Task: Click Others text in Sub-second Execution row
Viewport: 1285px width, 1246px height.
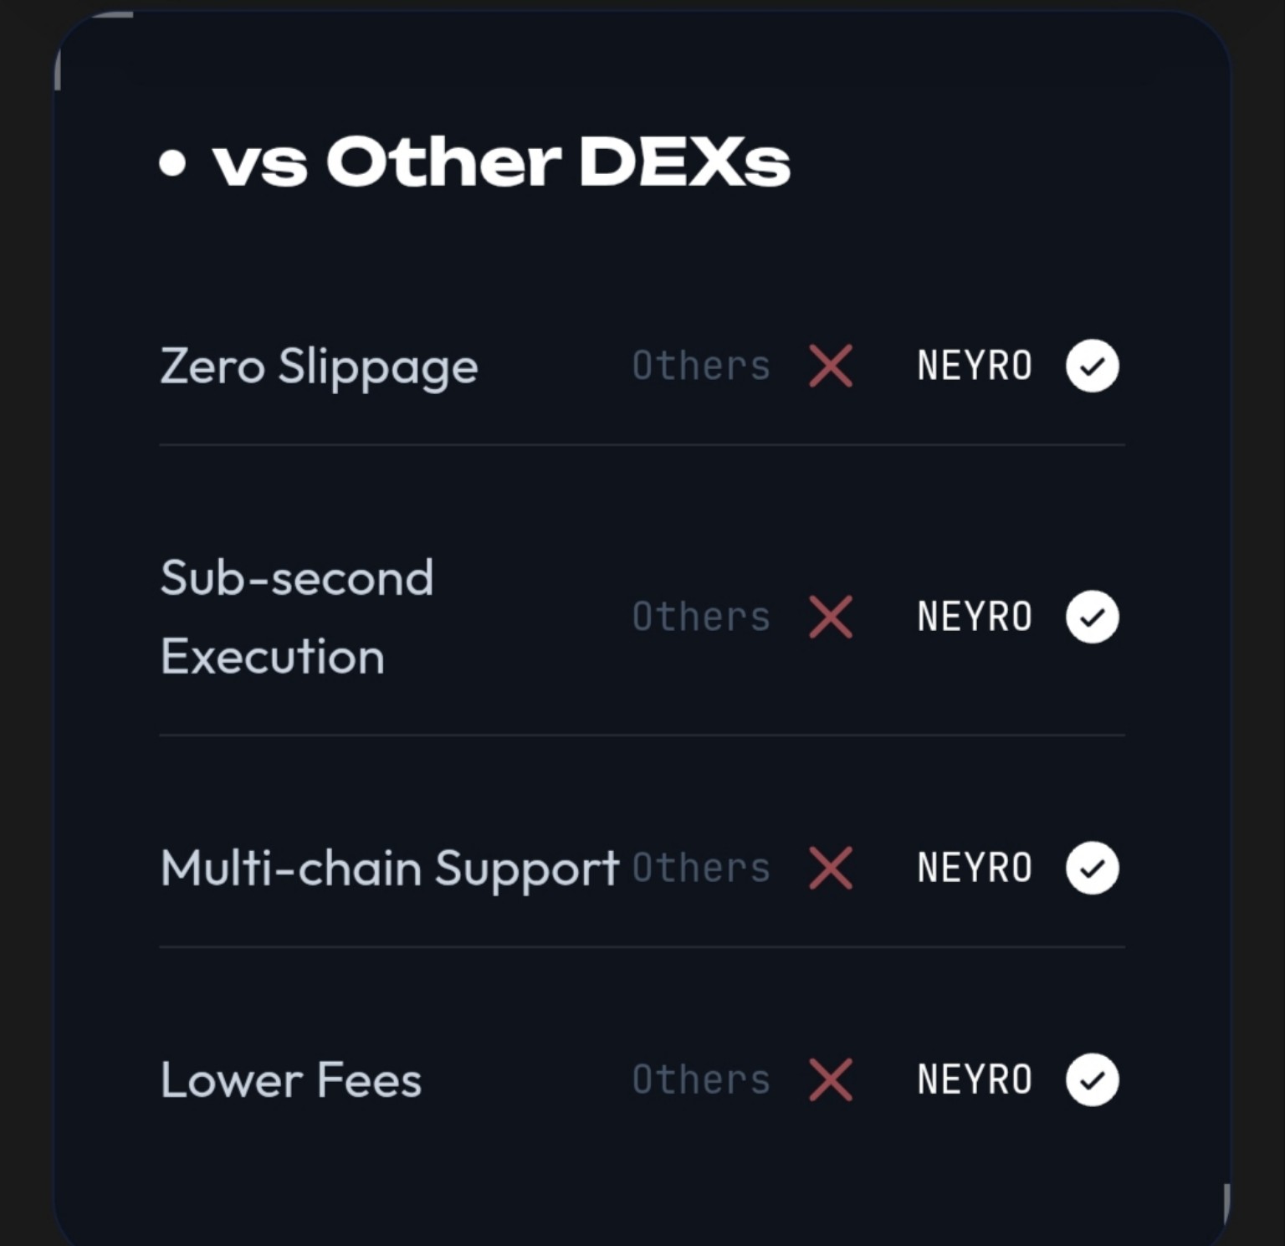Action: (x=701, y=617)
